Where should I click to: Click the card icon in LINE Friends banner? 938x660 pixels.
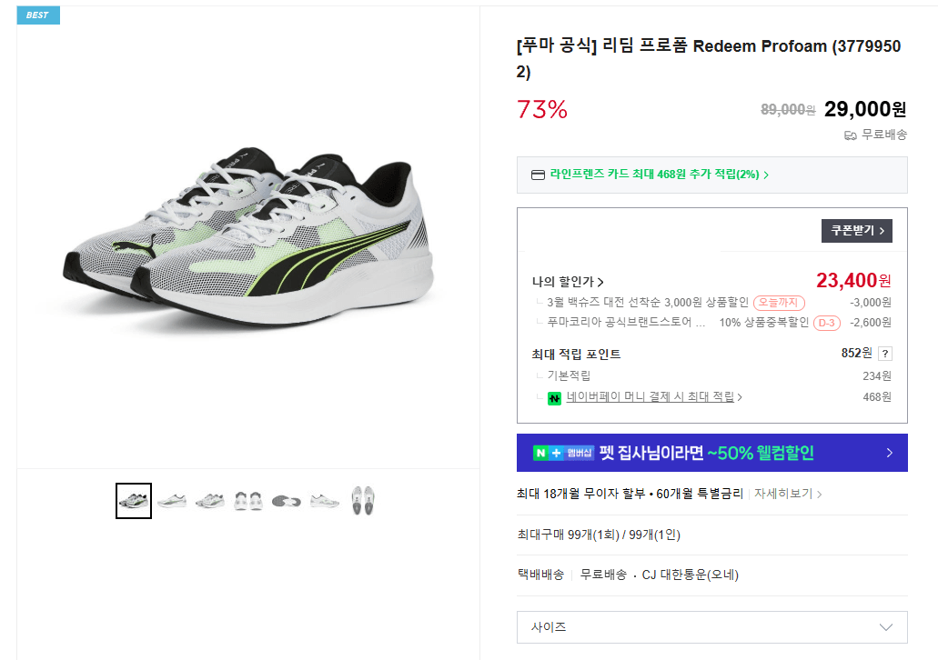pos(538,175)
